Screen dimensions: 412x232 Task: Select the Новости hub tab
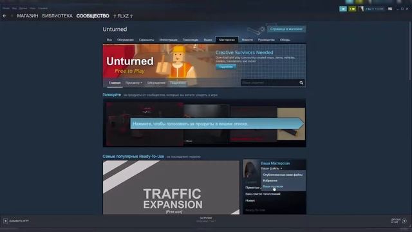click(247, 40)
